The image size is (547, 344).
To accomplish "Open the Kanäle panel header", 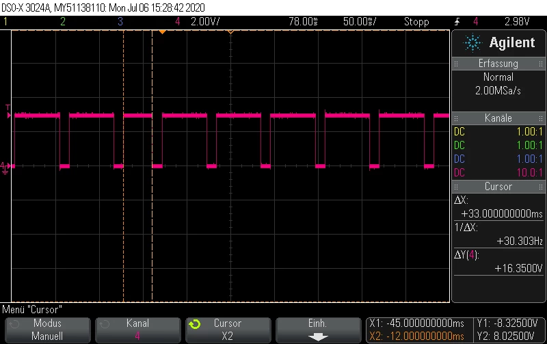I will (x=498, y=118).
